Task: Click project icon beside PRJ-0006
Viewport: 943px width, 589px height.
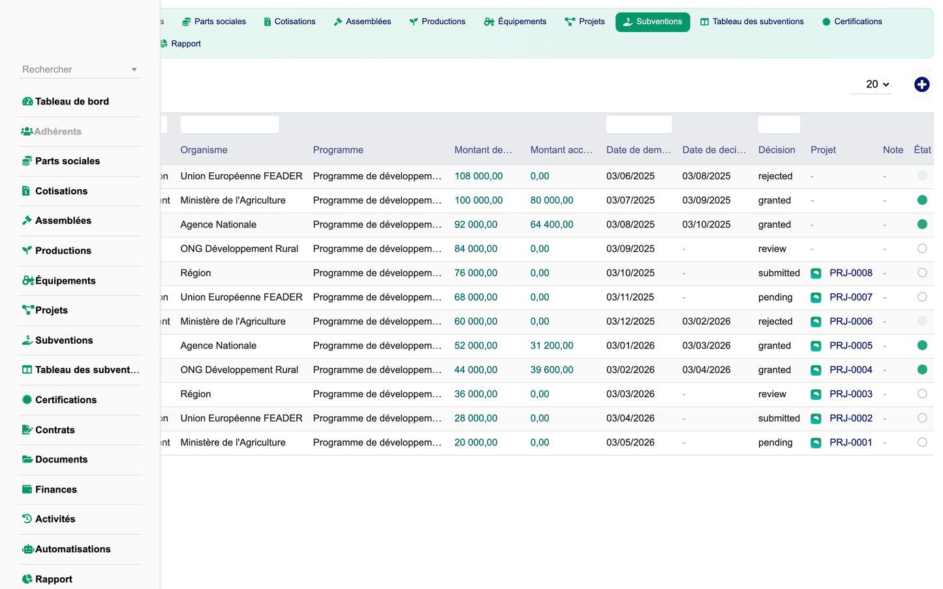Action: click(x=816, y=322)
